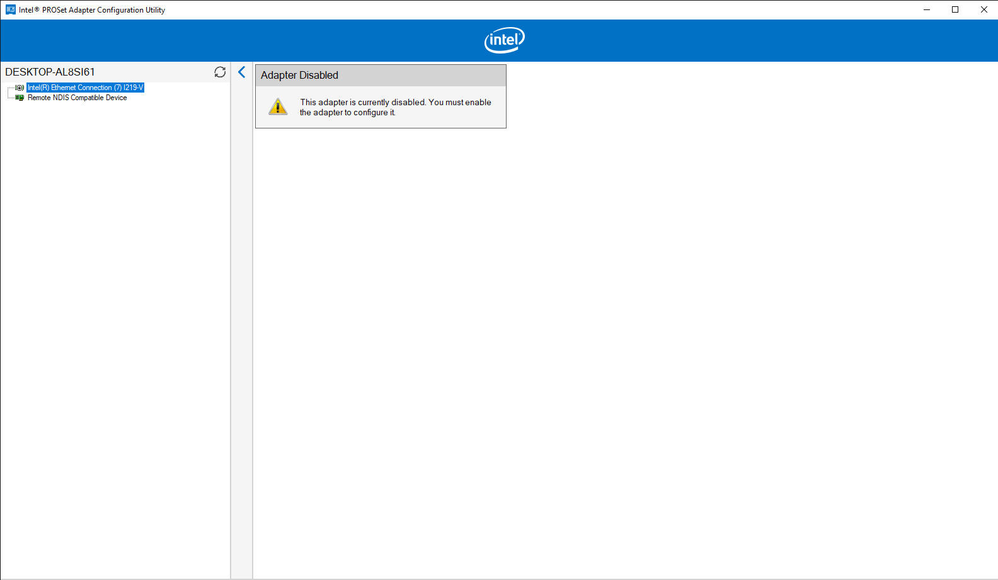Click the PROSet app icon in title bar

click(x=10, y=9)
